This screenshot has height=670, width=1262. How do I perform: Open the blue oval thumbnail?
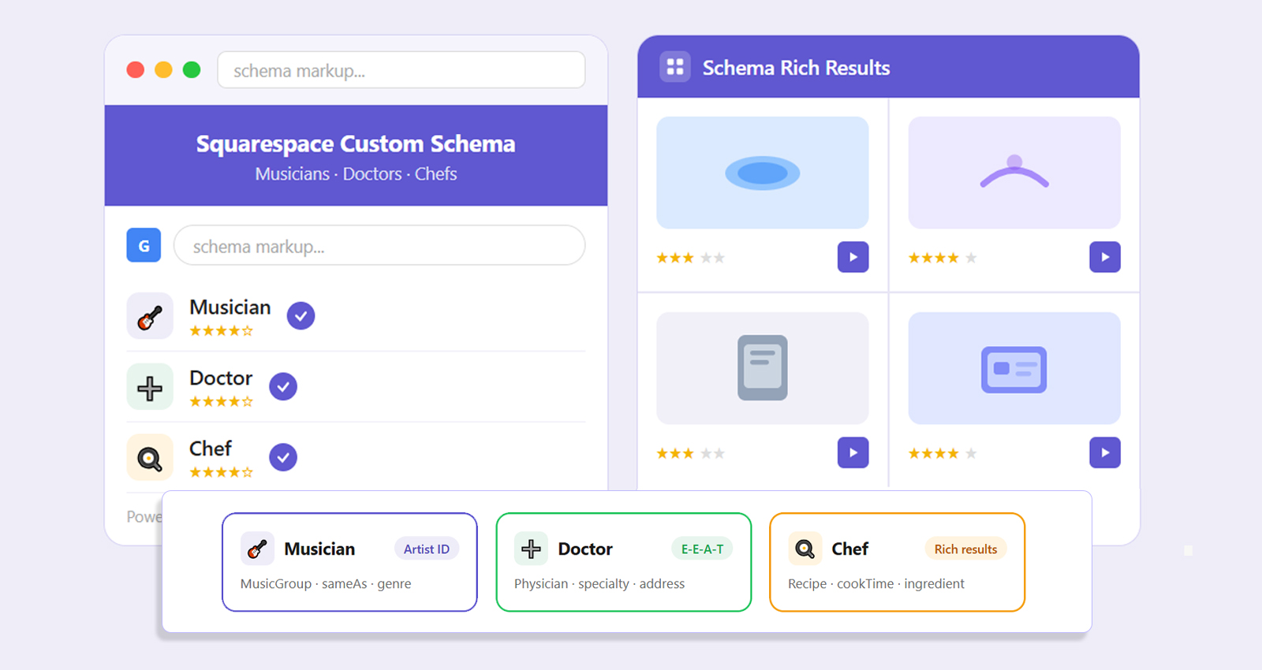coord(763,173)
